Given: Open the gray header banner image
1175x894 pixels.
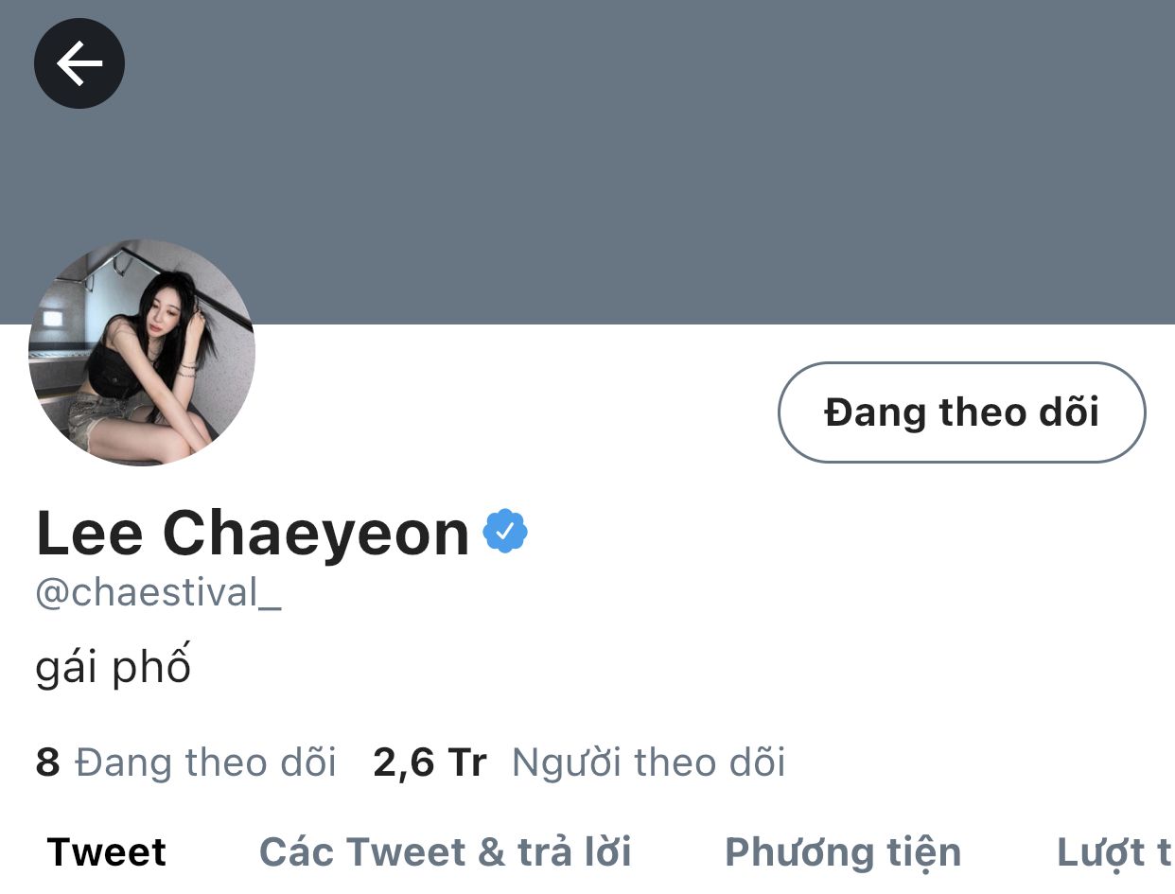Looking at the screenshot, I should pyautogui.click(x=587, y=162).
